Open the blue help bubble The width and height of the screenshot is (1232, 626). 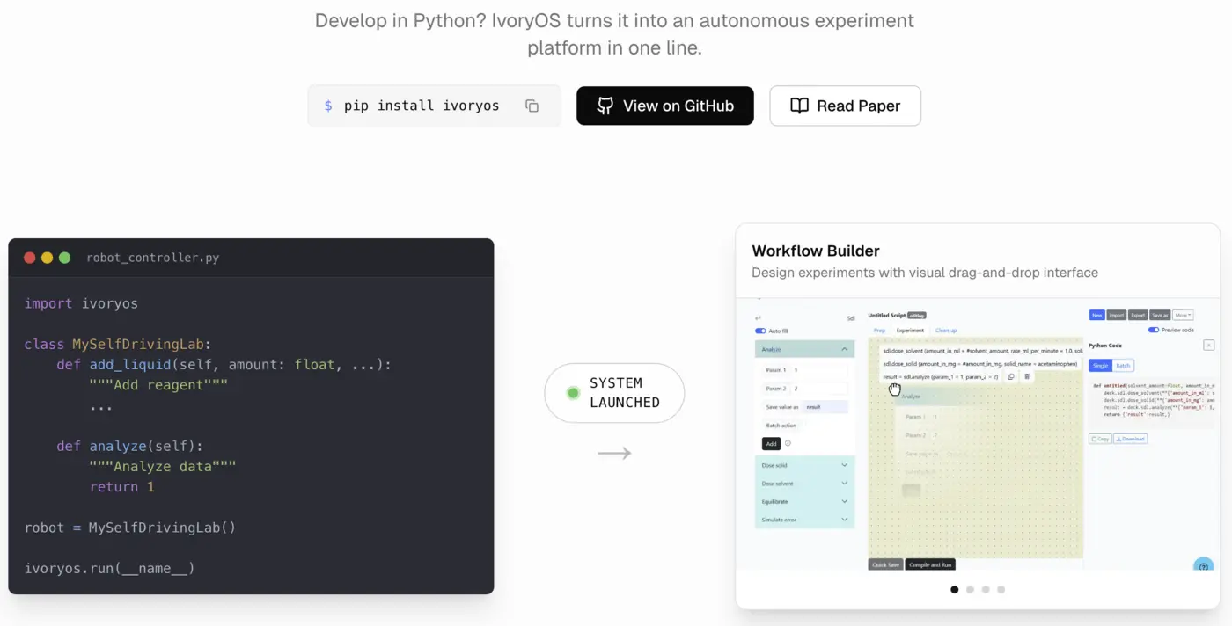[x=1203, y=565]
